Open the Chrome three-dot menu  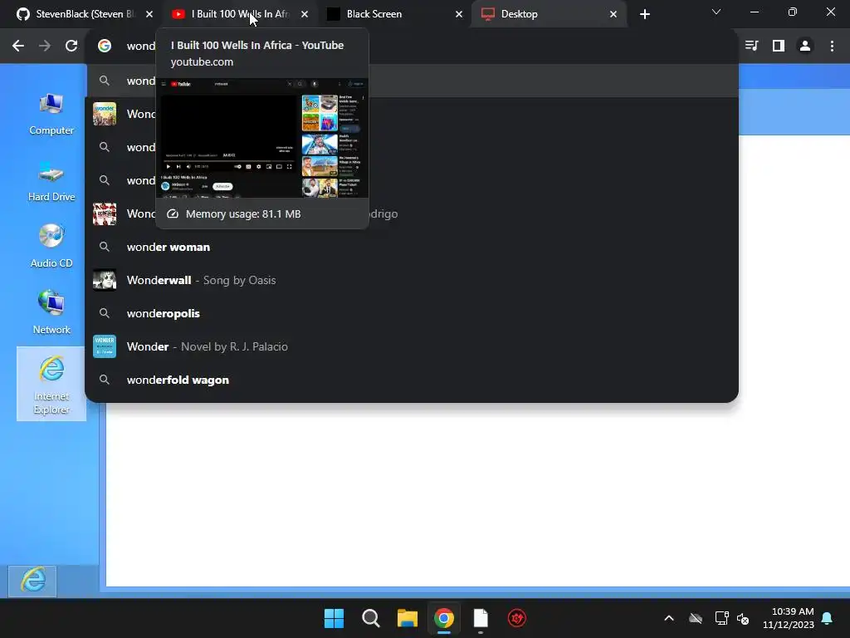click(832, 46)
